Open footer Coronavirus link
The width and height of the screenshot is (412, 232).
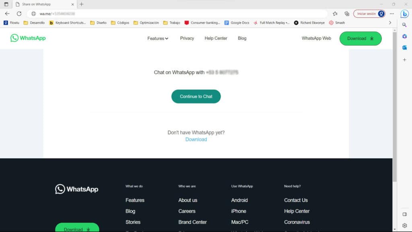297,222
